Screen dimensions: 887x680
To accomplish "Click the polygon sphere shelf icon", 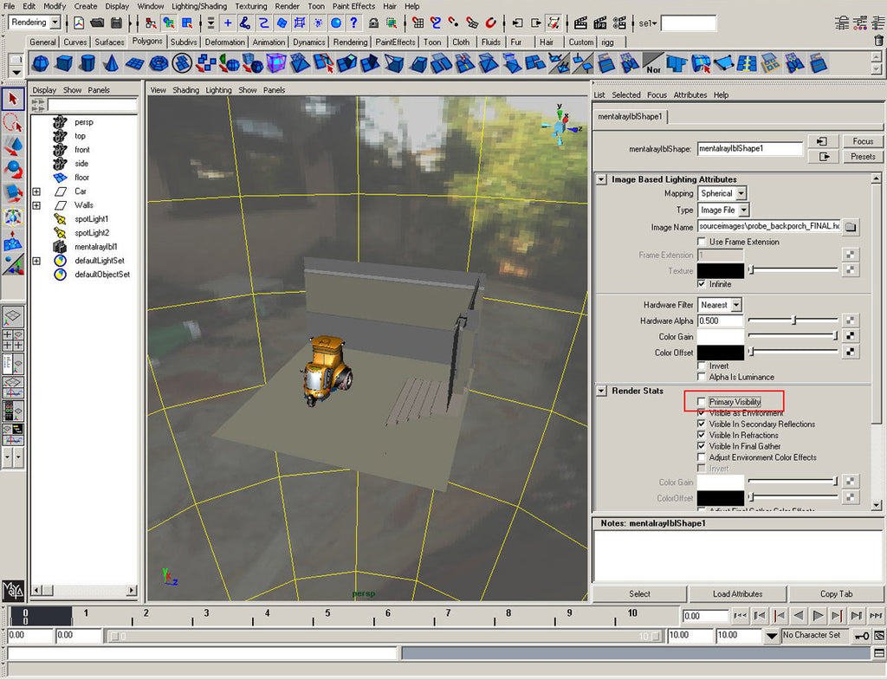I will [41, 63].
